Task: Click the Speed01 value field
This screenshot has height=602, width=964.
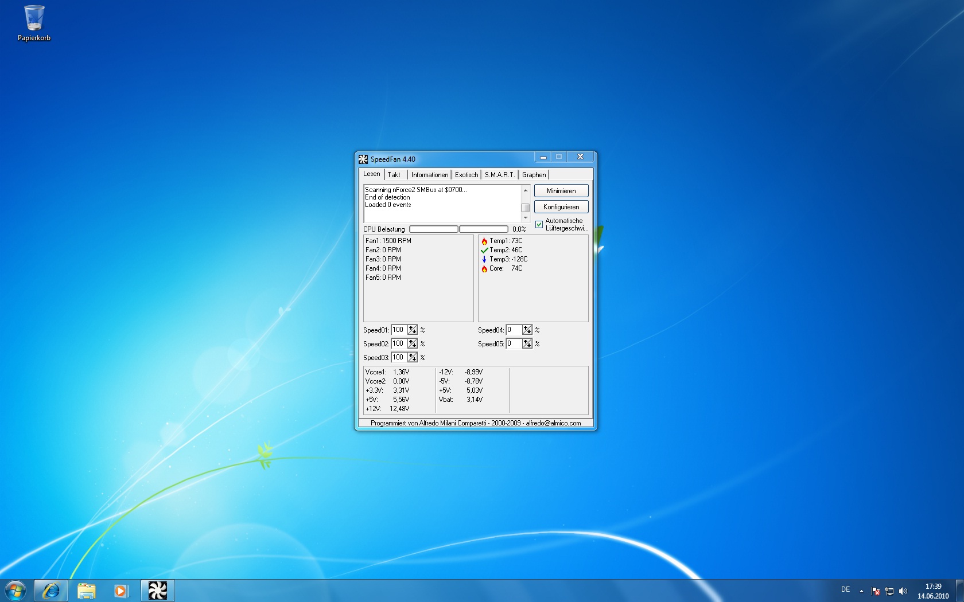Action: [399, 330]
